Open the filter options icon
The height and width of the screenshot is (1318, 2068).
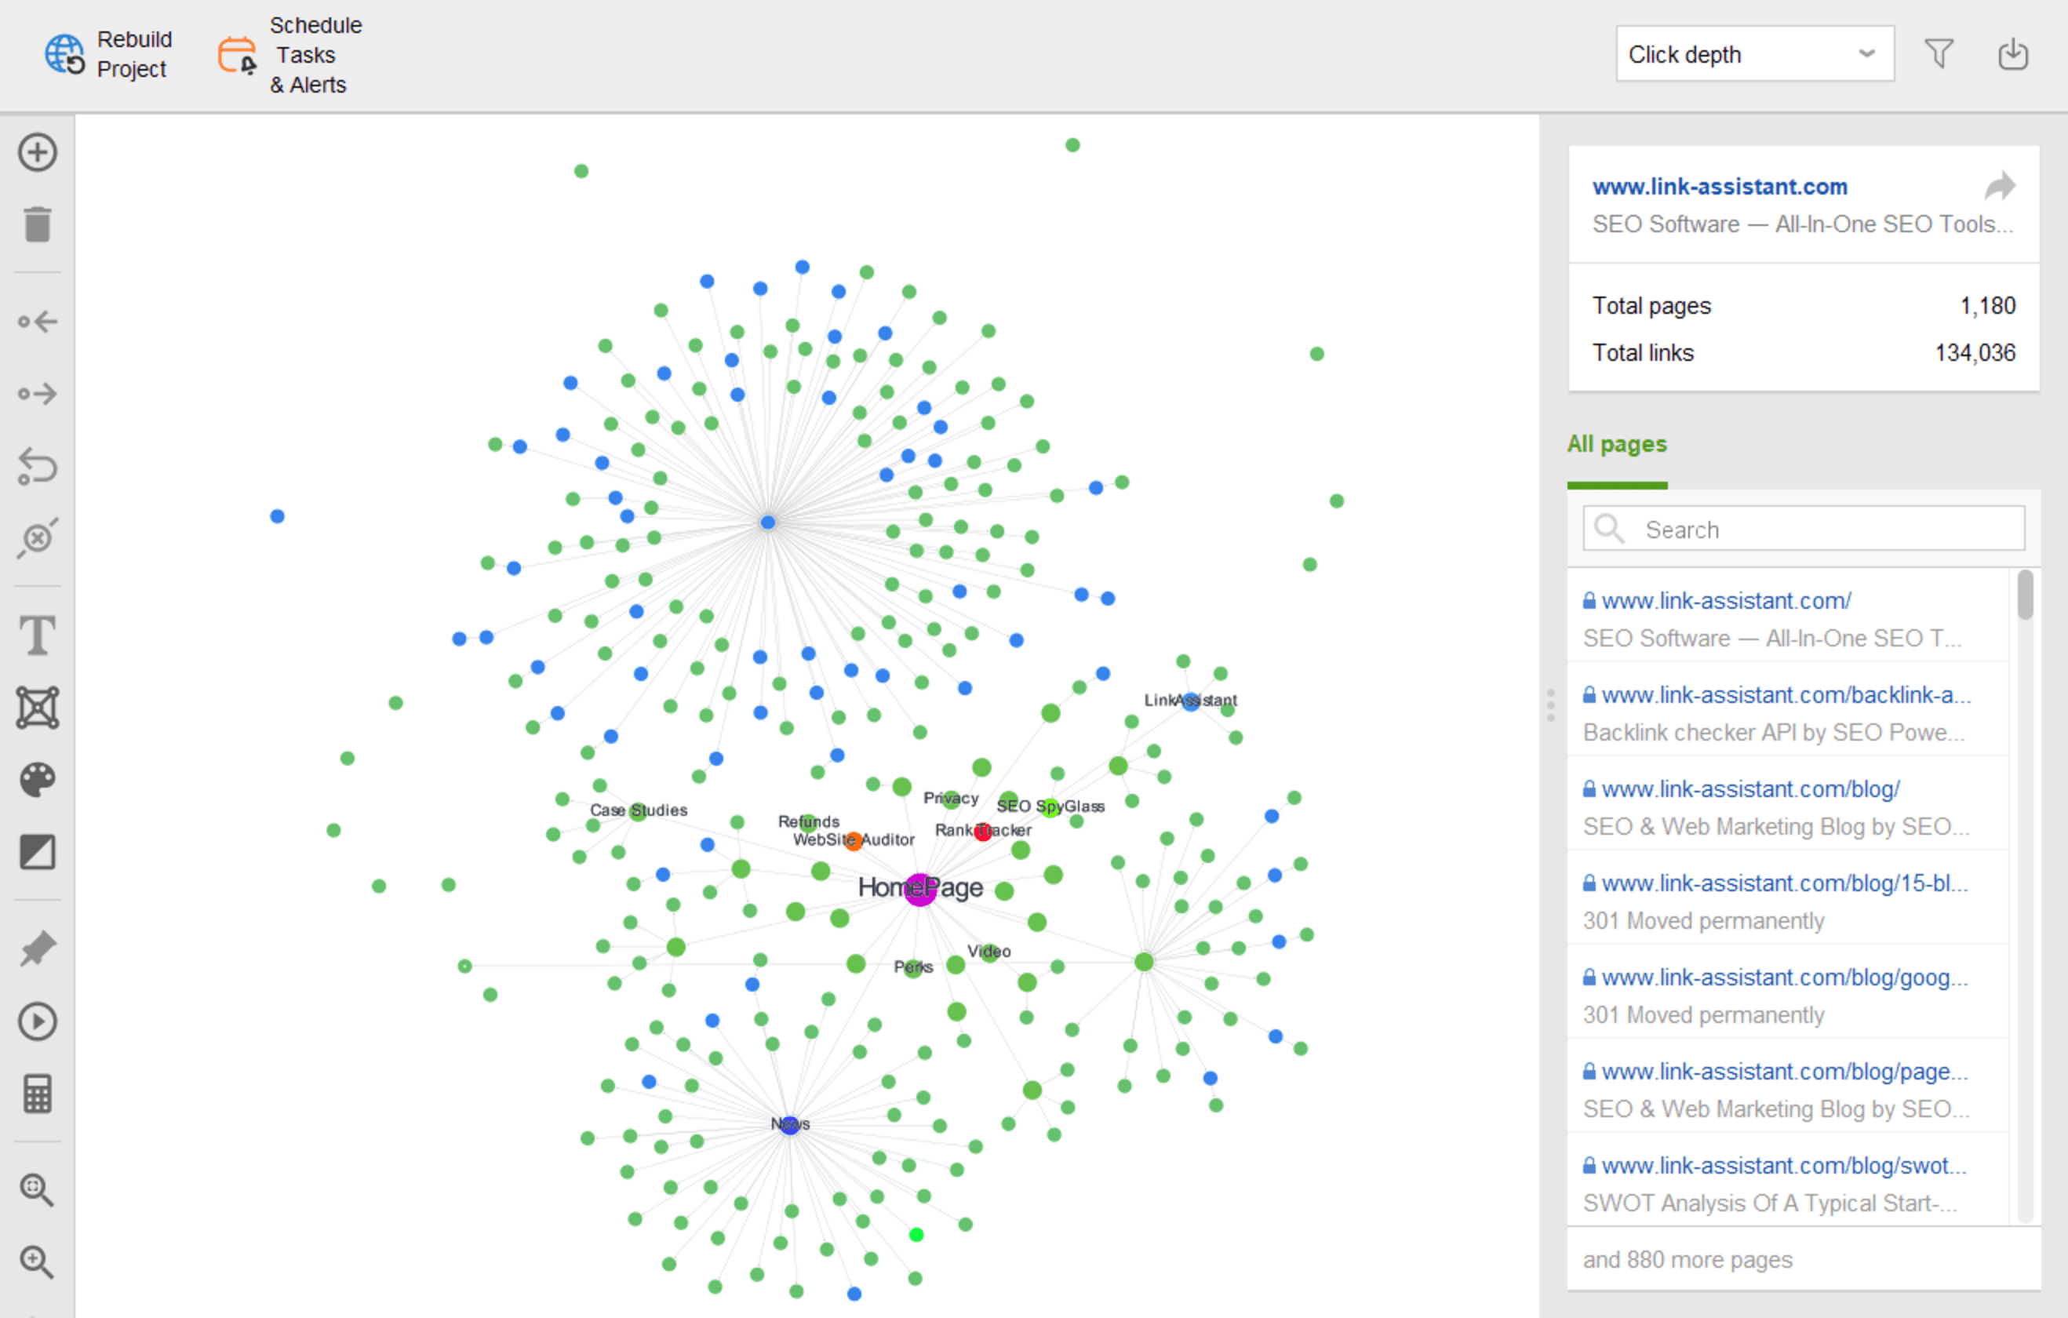coord(1939,53)
